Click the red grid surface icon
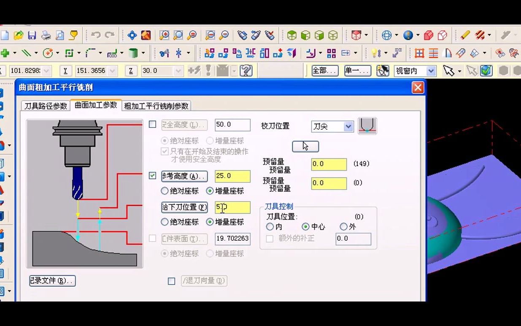 point(419,53)
